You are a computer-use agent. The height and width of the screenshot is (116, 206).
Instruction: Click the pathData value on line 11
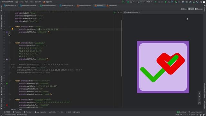click(48, 29)
